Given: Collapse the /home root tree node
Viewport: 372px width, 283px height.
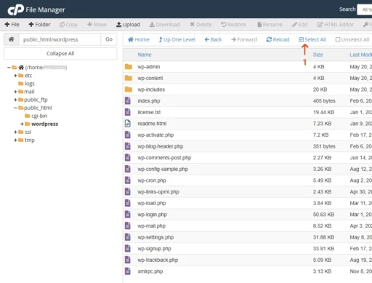Looking at the screenshot, I should [9, 68].
